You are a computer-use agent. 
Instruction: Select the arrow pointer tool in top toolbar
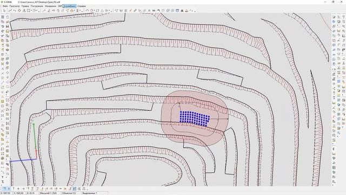pyautogui.click(x=4, y=10)
